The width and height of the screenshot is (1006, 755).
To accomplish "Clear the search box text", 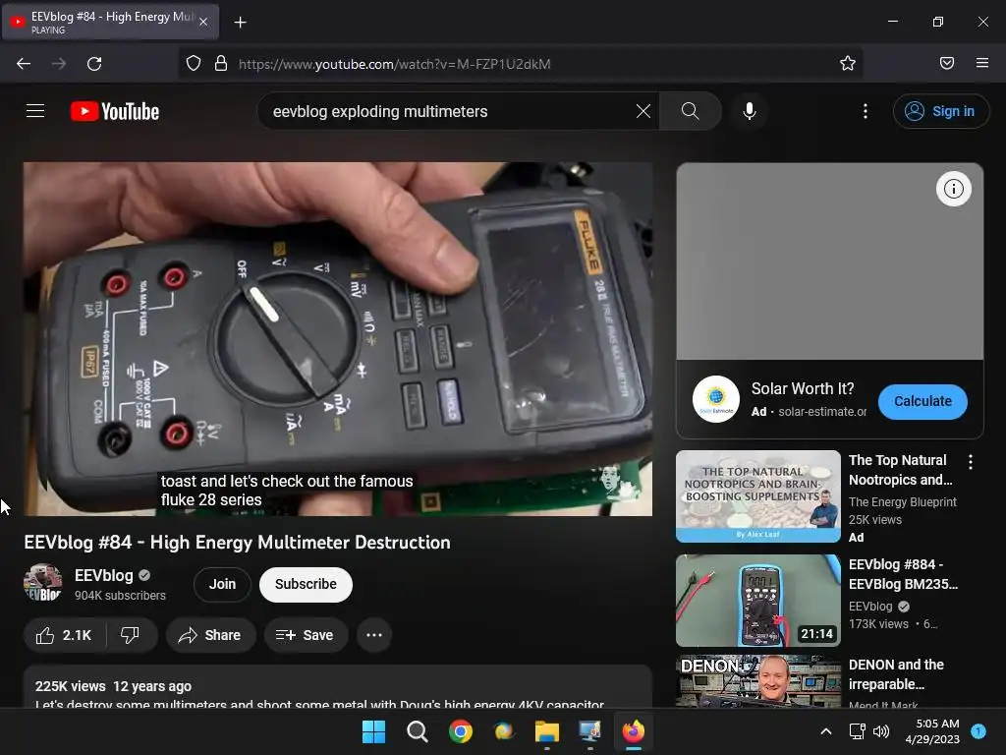I will [643, 111].
